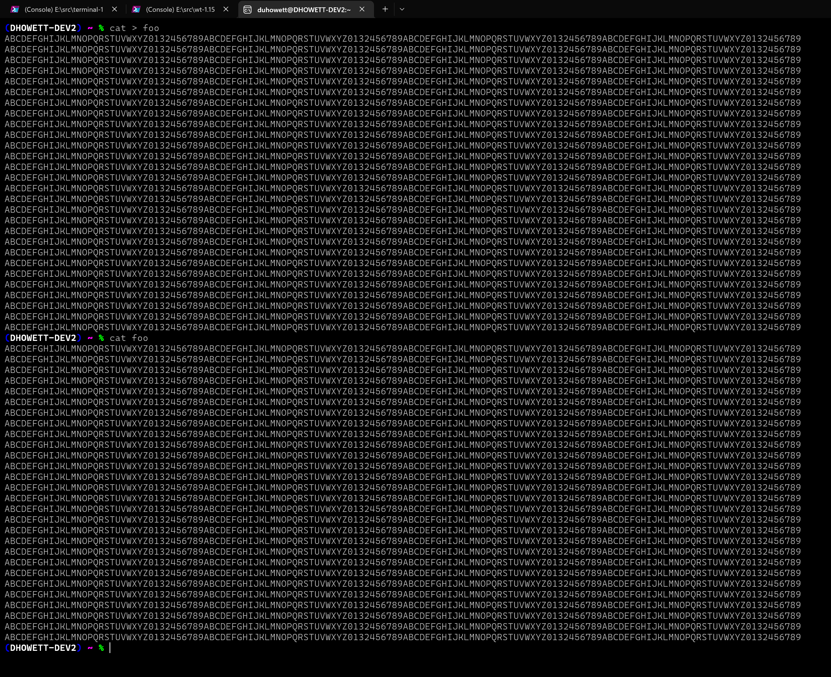Close the E:\src\wt-1.15 tab
This screenshot has height=677, width=831.
(226, 9)
